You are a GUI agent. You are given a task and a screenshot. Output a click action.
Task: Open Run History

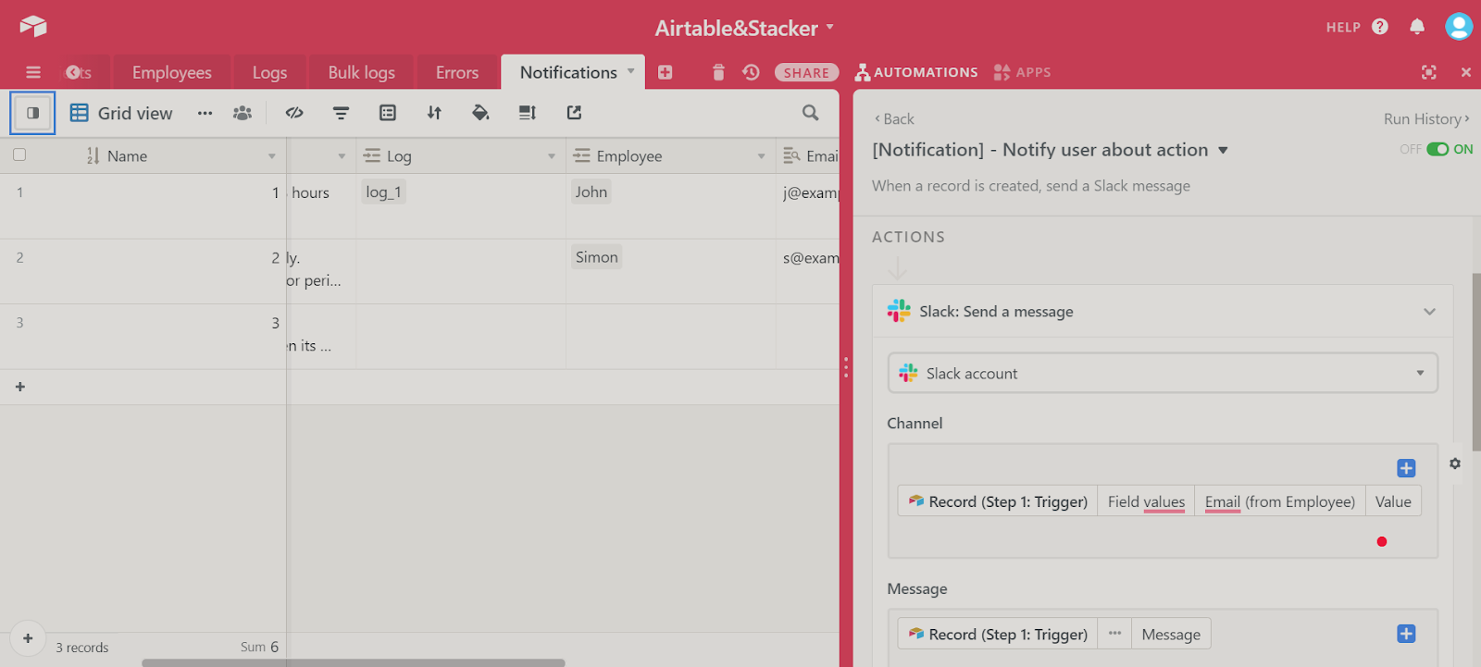[x=1426, y=118]
